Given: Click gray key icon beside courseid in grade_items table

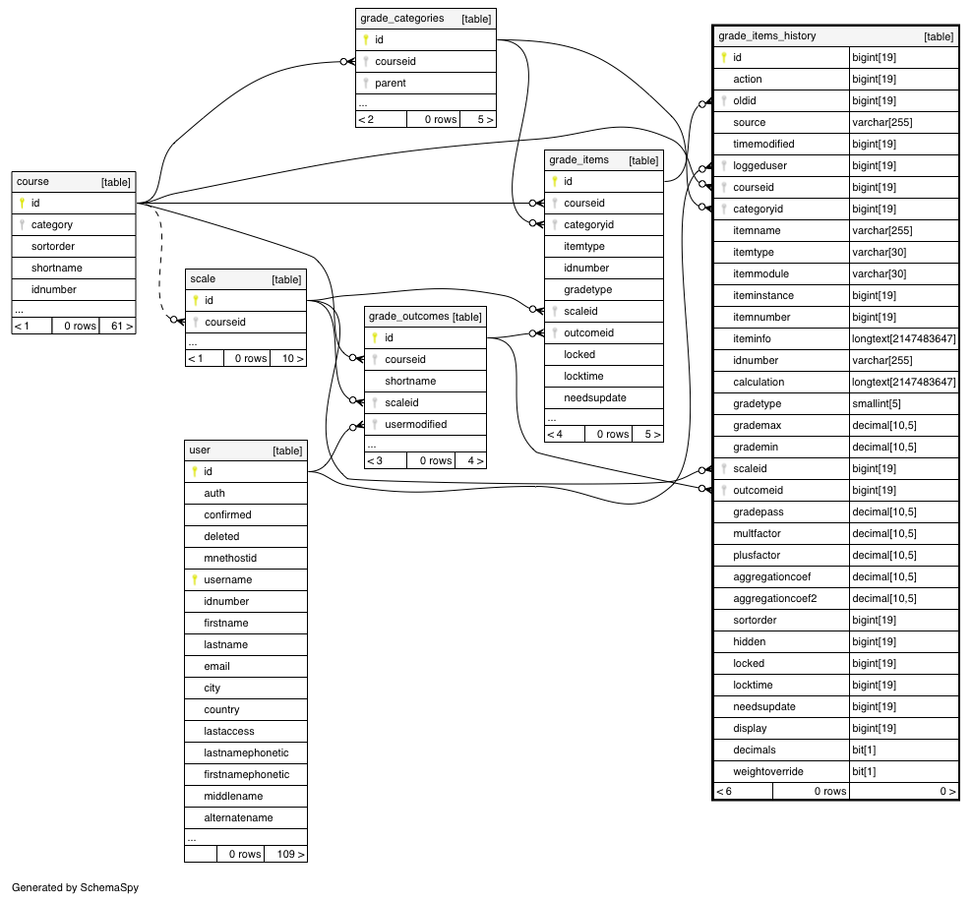Looking at the screenshot, I should point(555,204).
